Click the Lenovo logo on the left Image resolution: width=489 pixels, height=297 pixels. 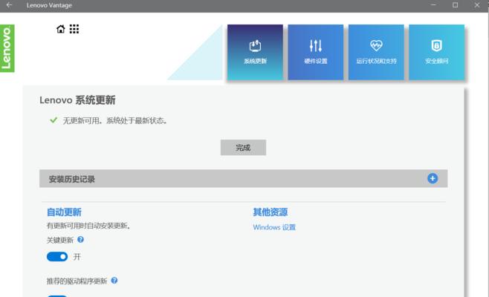pos(7,48)
